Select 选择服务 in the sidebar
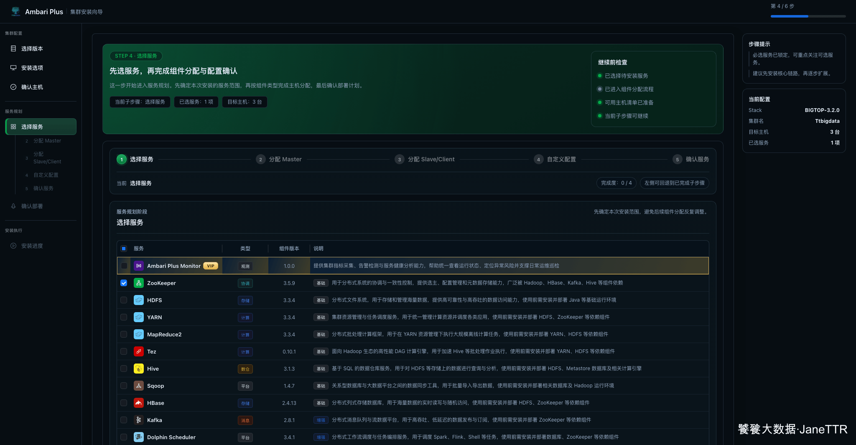Image resolution: width=856 pixels, height=445 pixels. tap(41, 127)
